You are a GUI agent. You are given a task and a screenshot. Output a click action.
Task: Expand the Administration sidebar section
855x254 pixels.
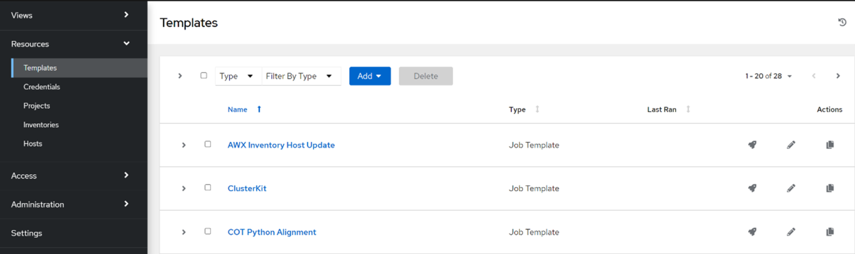[71, 204]
